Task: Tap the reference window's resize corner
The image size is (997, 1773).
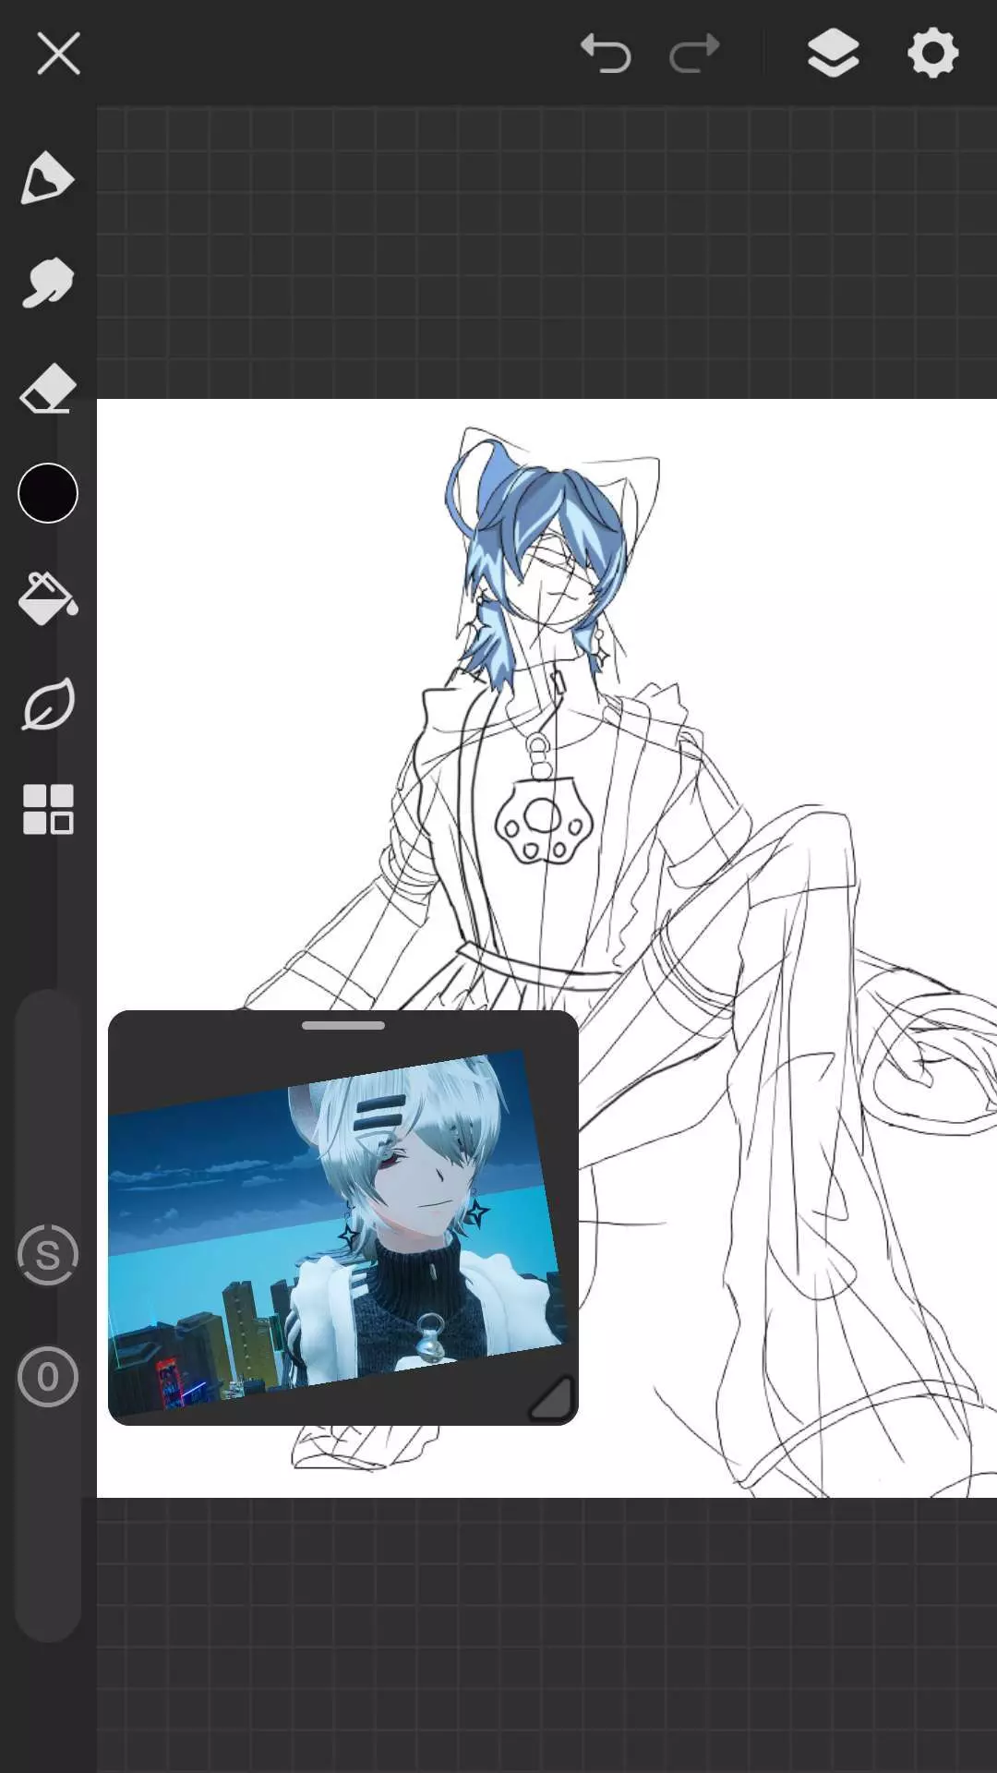Action: (552, 1398)
